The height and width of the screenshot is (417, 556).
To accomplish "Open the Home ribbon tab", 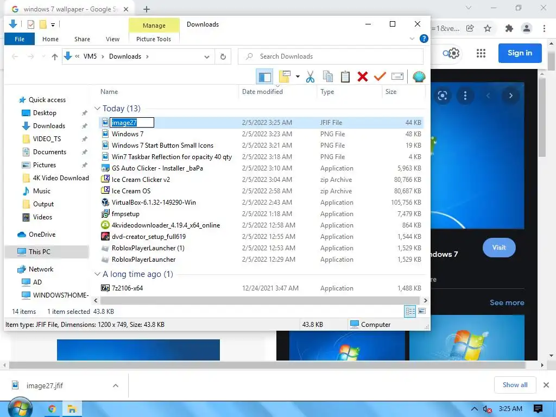I will [50, 39].
